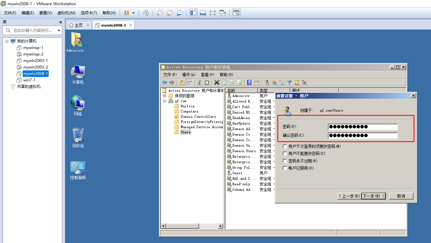
Task: Open VMware 文件(F) menu
Action: point(10,13)
